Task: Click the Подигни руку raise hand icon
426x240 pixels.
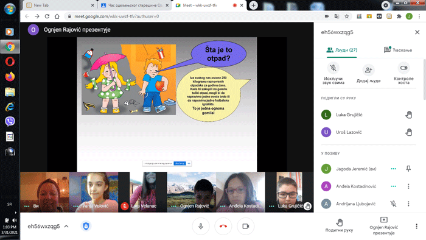Action: click(340, 222)
